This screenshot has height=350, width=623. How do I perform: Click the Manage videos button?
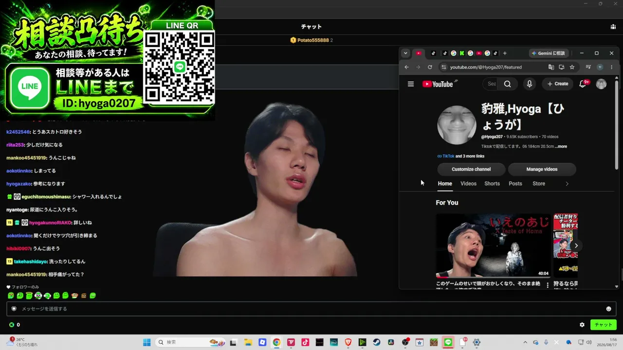click(x=542, y=169)
